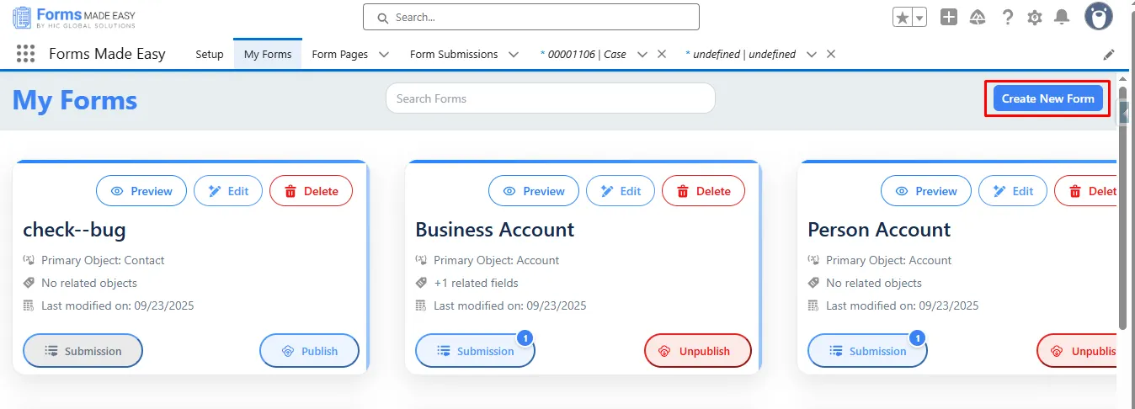Viewport: 1135px width, 409px height.
Task: Click the edit navigation pencil icon
Action: tap(1109, 55)
